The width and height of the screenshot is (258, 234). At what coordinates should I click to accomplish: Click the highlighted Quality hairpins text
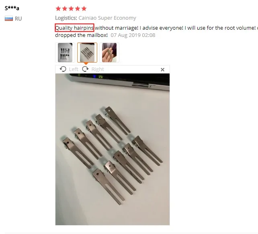pos(74,28)
